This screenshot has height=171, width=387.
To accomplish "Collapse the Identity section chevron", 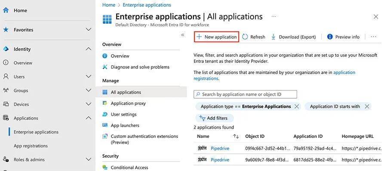I will pyautogui.click(x=88, y=49).
